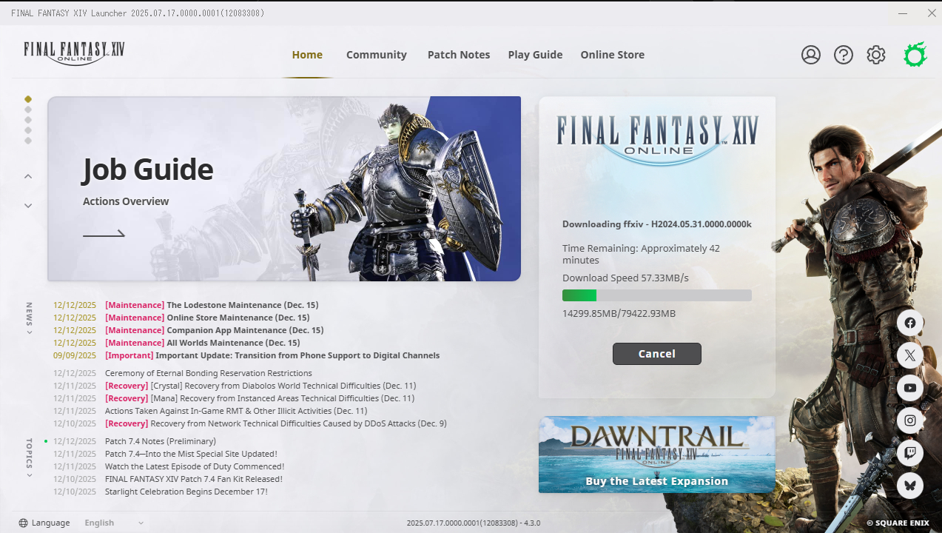The height and width of the screenshot is (533, 942).
Task: Show previous banner with up chevron
Action: [x=28, y=176]
